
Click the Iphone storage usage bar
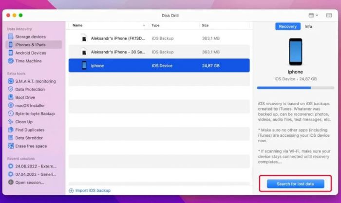[x=295, y=88]
